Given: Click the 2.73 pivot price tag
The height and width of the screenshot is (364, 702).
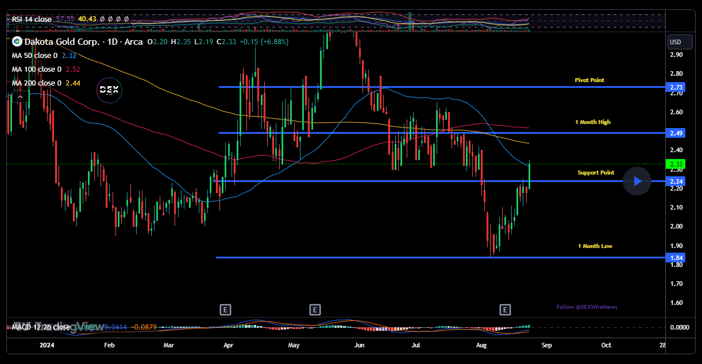Looking at the screenshot, I should (676, 87).
